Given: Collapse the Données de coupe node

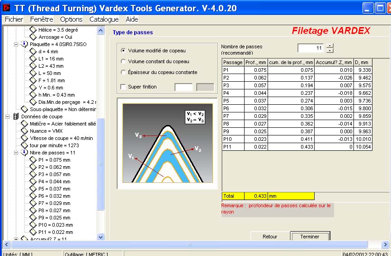Looking at the screenshot, I should (8, 116).
